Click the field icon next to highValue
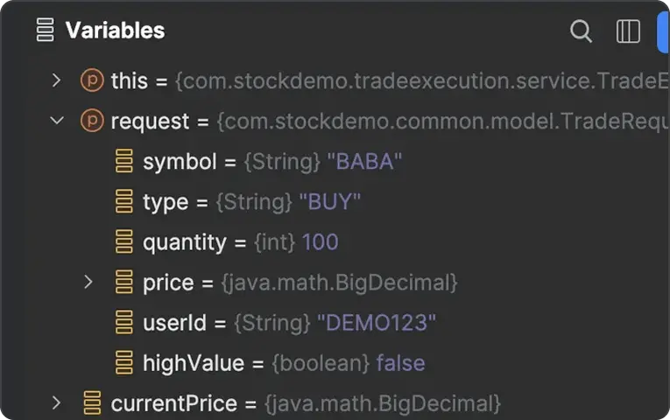This screenshot has width=670, height=420. [124, 363]
